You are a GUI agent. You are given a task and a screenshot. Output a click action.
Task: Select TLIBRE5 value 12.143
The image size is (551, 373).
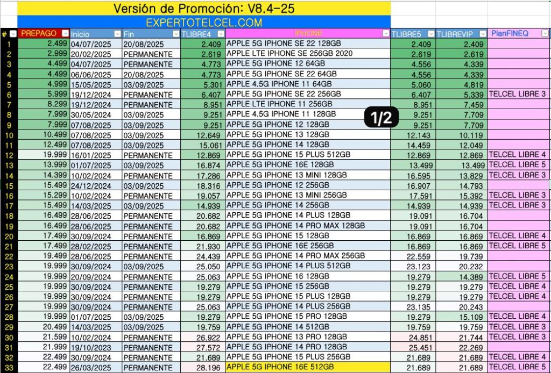413,135
